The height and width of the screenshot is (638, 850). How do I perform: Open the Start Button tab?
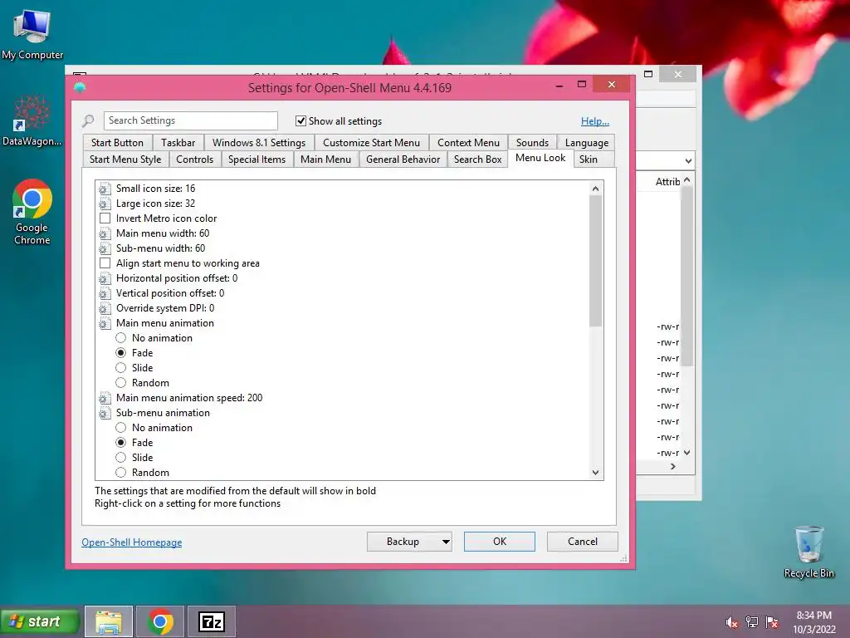pos(117,143)
